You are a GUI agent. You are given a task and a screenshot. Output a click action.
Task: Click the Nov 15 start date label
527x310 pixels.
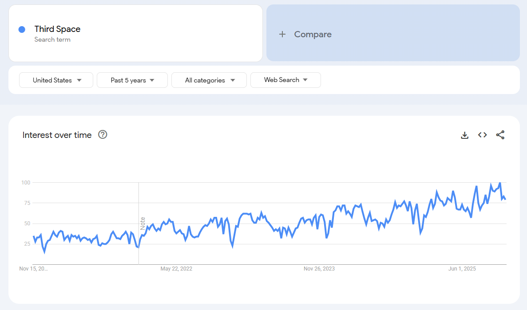[34, 269]
